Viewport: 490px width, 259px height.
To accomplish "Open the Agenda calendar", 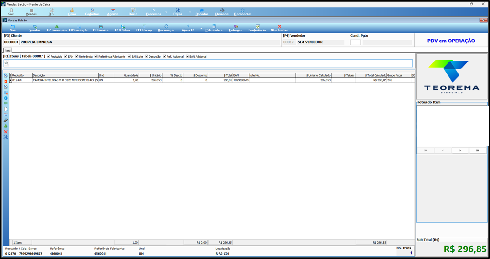I will click(x=113, y=12).
